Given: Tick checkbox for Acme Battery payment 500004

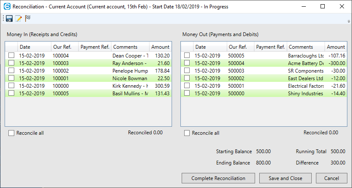Looking at the screenshot, I should pos(187,63).
